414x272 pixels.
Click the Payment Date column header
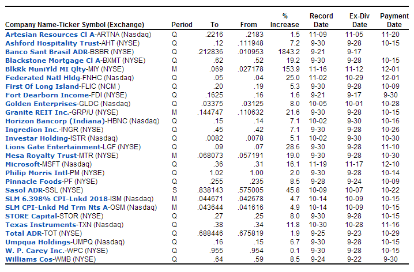[x=394, y=20]
